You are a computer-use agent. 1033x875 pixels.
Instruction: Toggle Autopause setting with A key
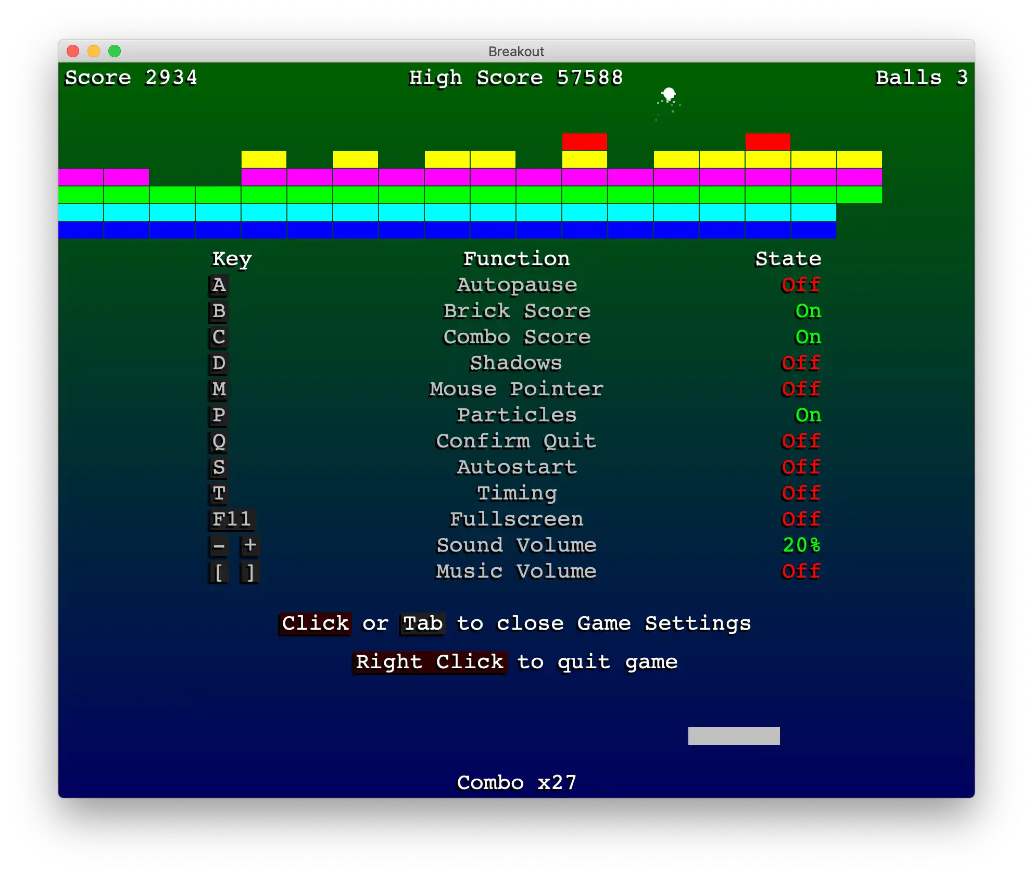[x=219, y=284]
